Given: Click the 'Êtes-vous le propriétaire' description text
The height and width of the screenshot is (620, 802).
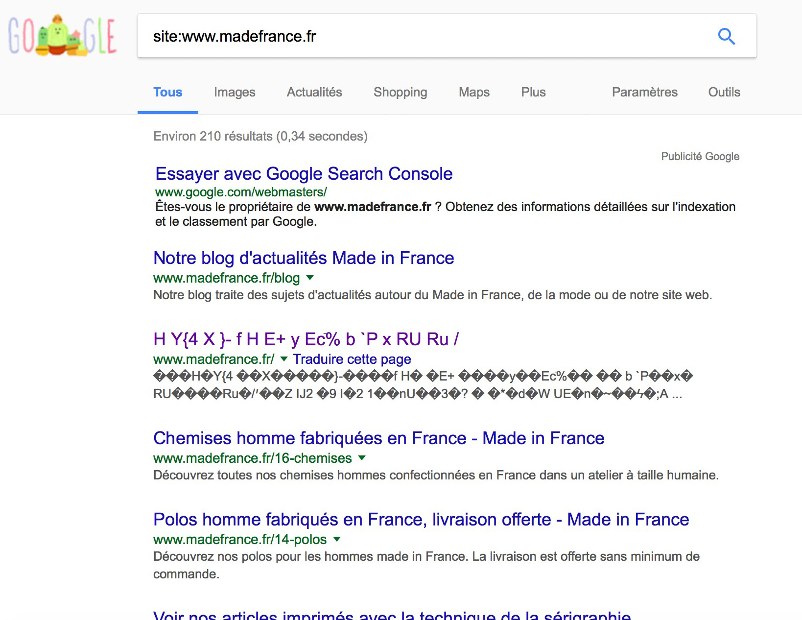Looking at the screenshot, I should (445, 214).
